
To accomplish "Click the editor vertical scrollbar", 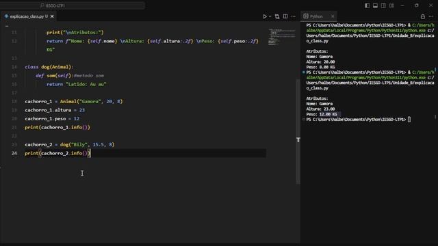I will point(298,131).
